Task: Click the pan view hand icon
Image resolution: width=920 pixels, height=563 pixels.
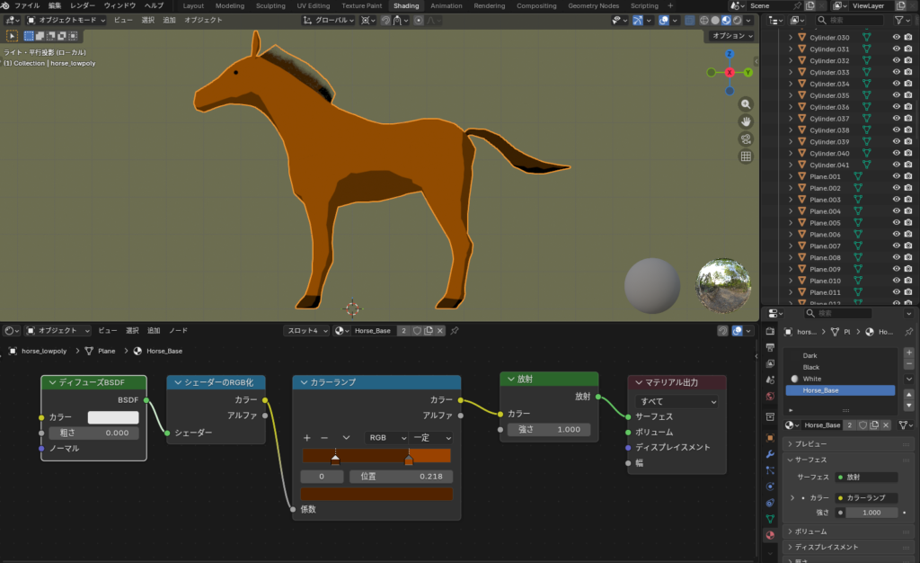Action: pos(746,121)
